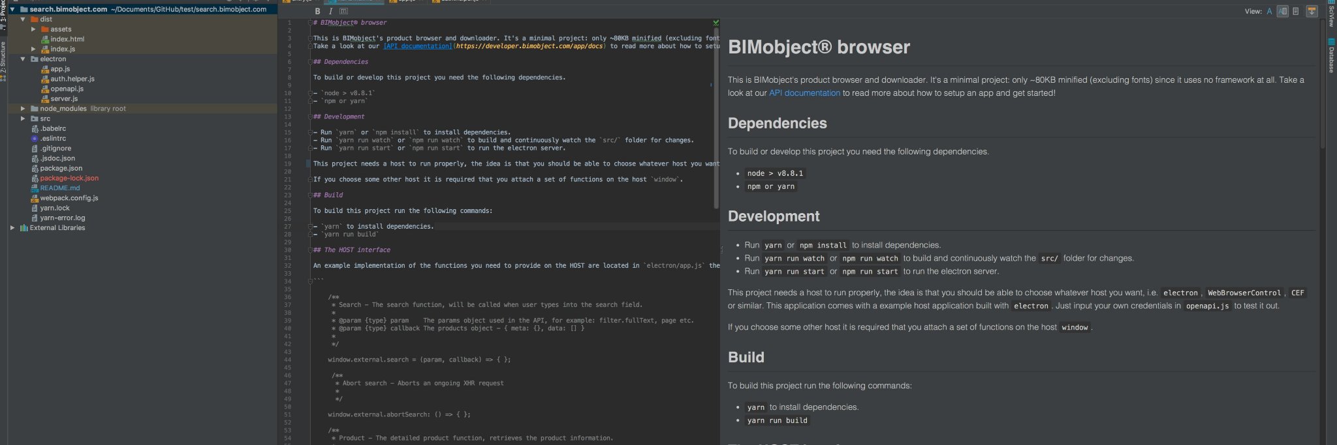Click the yarn.lock file icon
1337x445 pixels.
(35, 208)
